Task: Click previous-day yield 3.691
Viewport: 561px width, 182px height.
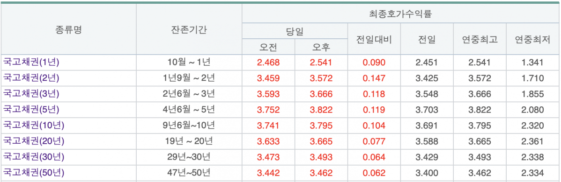Action: (427, 126)
